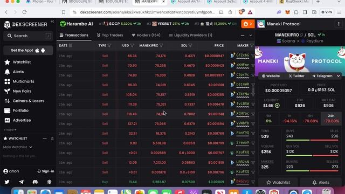Select the 6H timeframe stats
The width and height of the screenshot is (345, 194).
pos(310,119)
